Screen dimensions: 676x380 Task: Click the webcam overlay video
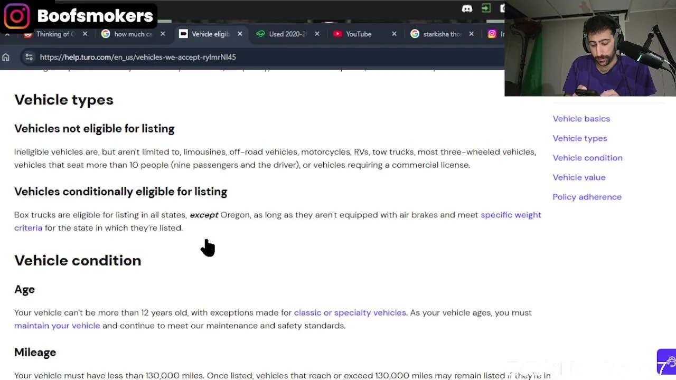pos(590,48)
